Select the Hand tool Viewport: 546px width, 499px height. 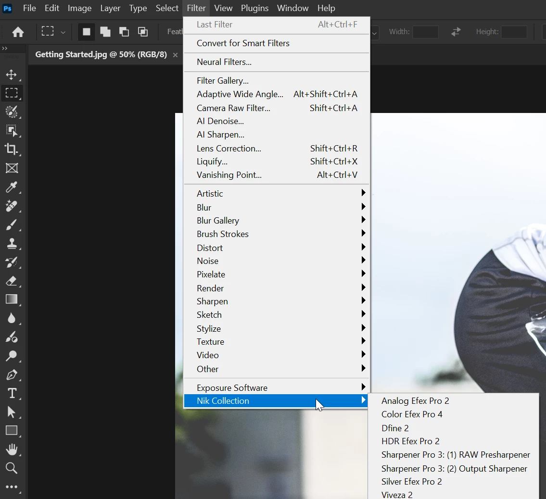point(12,449)
